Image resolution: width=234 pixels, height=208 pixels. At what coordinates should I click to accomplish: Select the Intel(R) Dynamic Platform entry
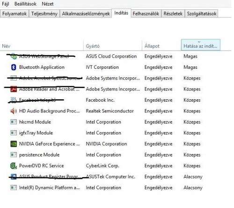(50, 187)
